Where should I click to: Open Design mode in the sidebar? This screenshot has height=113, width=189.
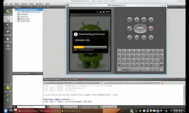pyautogui.click(x=8, y=26)
